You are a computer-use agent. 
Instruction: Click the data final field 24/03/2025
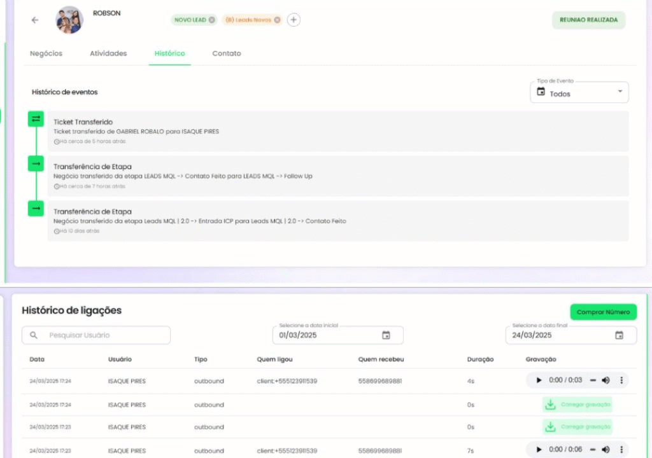click(571, 335)
